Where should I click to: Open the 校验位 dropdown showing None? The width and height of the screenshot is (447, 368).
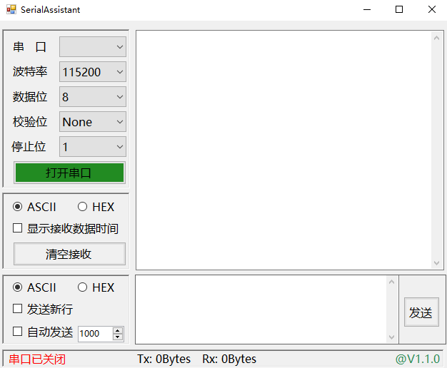[x=93, y=122]
